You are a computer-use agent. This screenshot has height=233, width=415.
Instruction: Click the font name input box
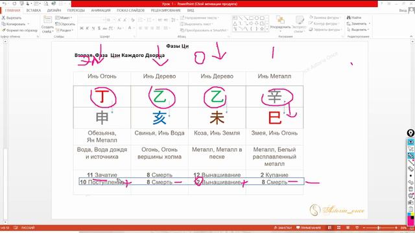pos(91,20)
